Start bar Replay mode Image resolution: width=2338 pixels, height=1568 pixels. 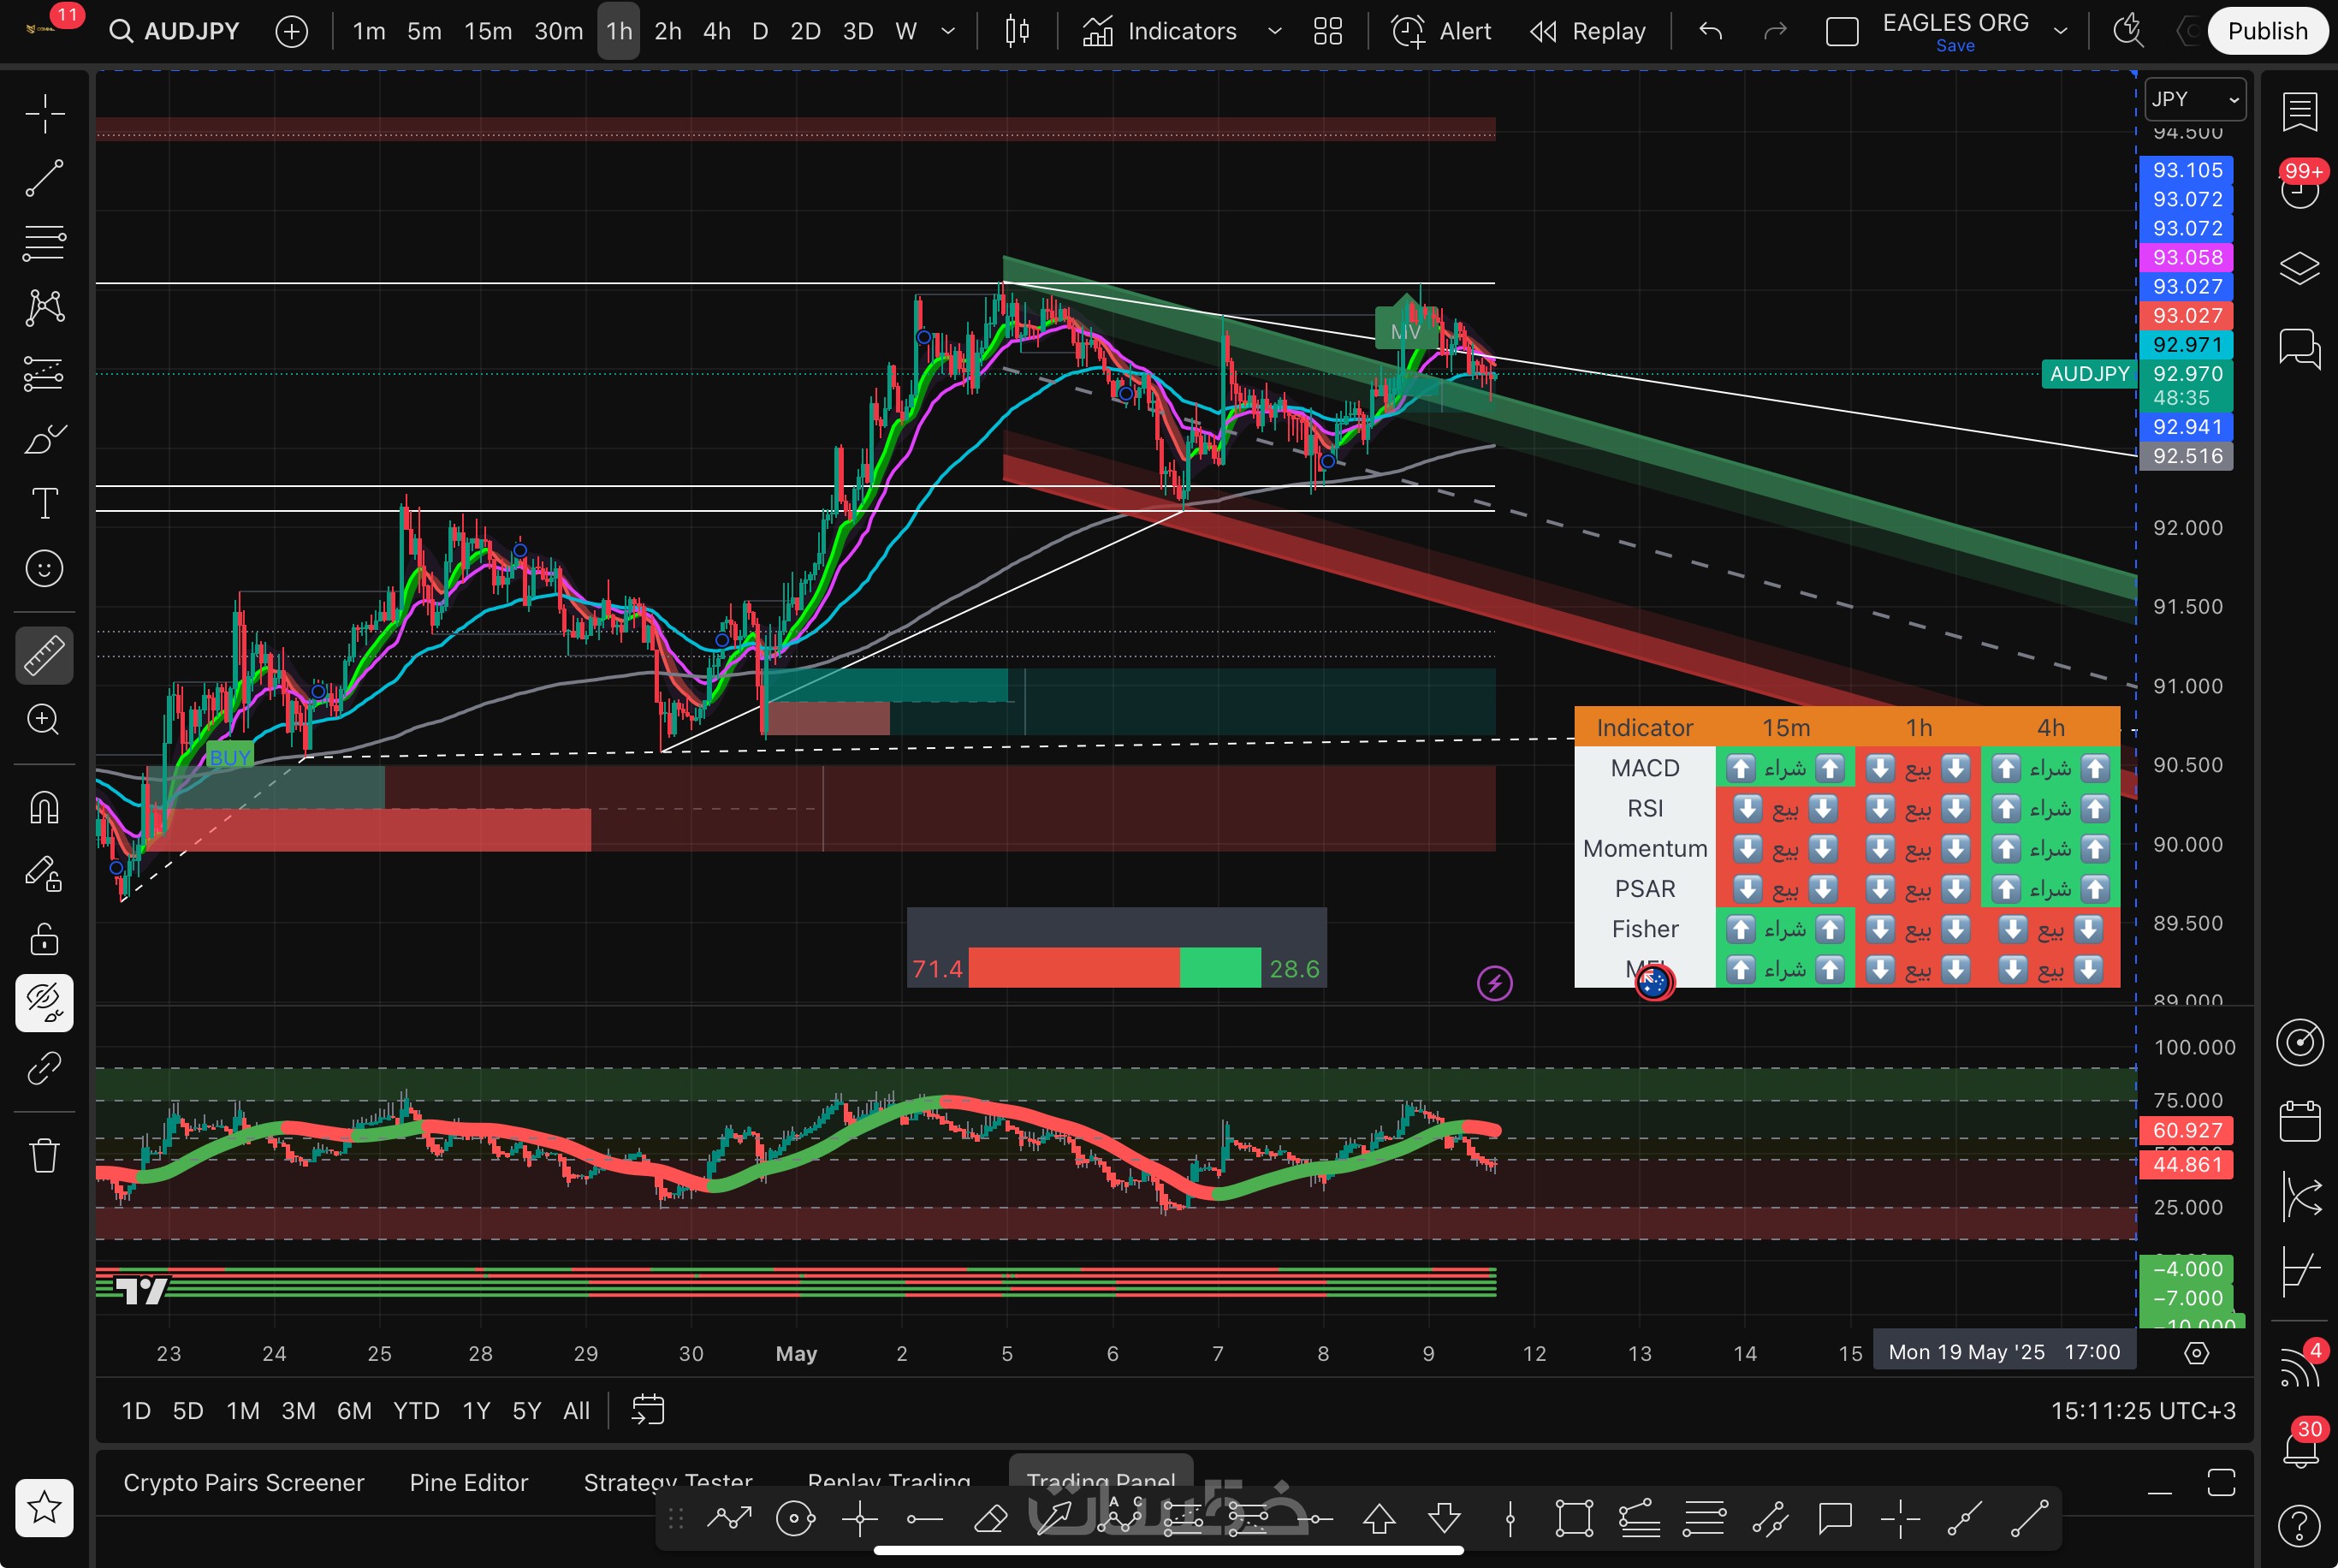1587,31
